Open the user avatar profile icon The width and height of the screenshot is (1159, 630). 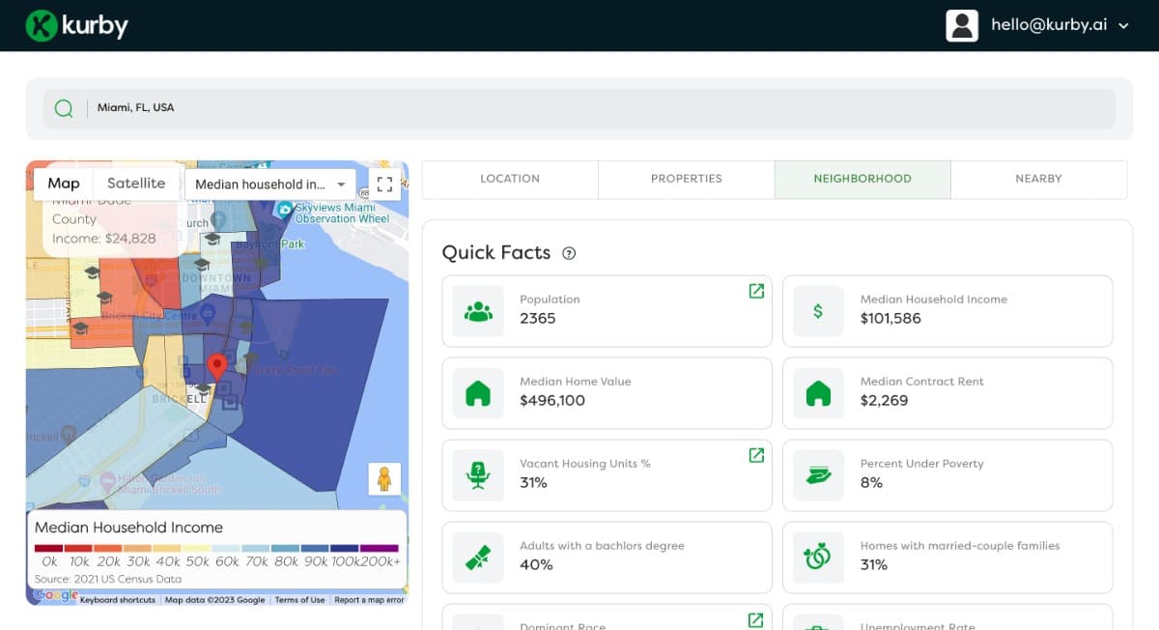962,25
